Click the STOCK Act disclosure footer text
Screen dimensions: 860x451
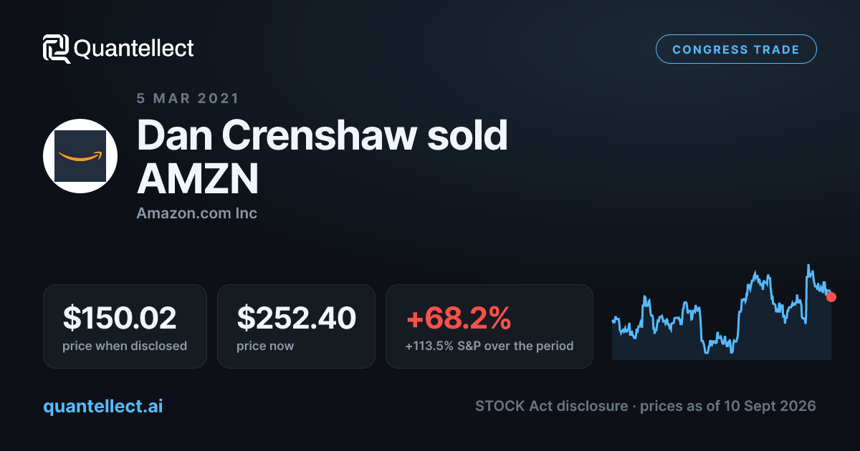(x=552, y=406)
